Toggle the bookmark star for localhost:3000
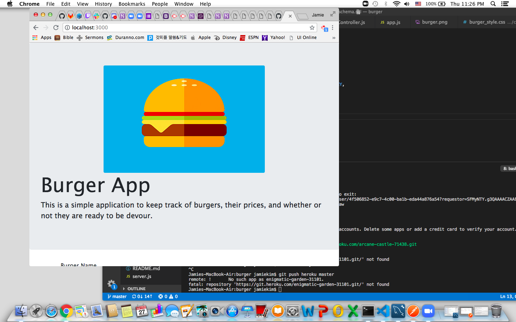This screenshot has height=322, width=516. [x=312, y=28]
